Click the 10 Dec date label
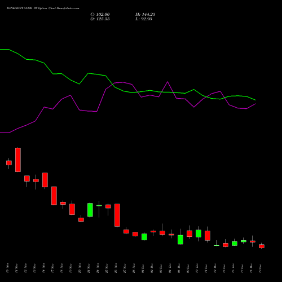Screen dimensions: 282x282 (x=197, y=268)
